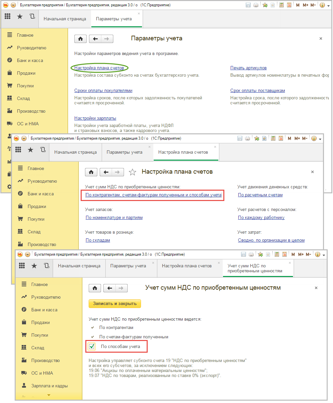Open По каждому работнику link
Screen dimensions: 333x403
(x=261, y=217)
